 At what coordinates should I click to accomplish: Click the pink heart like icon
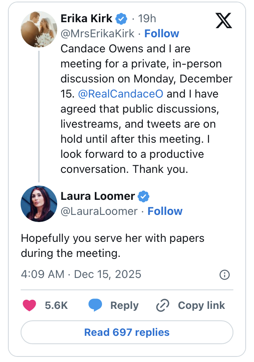click(29, 305)
